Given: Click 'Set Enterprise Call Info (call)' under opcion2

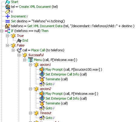Looking at the screenshot, I should (66, 98).
